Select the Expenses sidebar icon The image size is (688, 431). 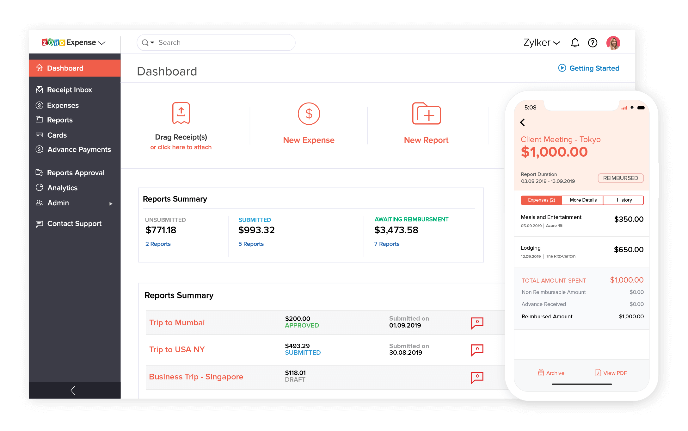click(x=39, y=105)
